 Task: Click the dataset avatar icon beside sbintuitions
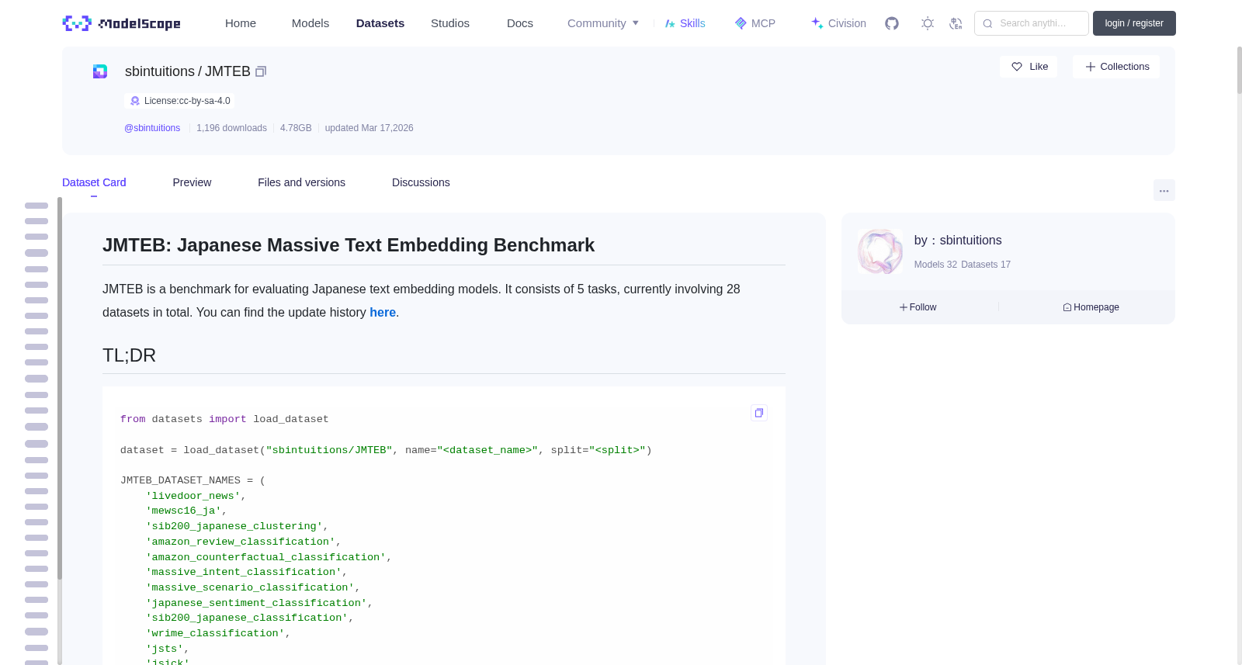coord(100,71)
